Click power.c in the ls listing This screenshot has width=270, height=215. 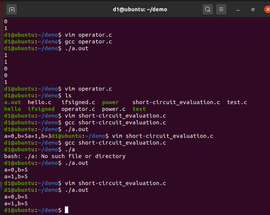[114, 109]
